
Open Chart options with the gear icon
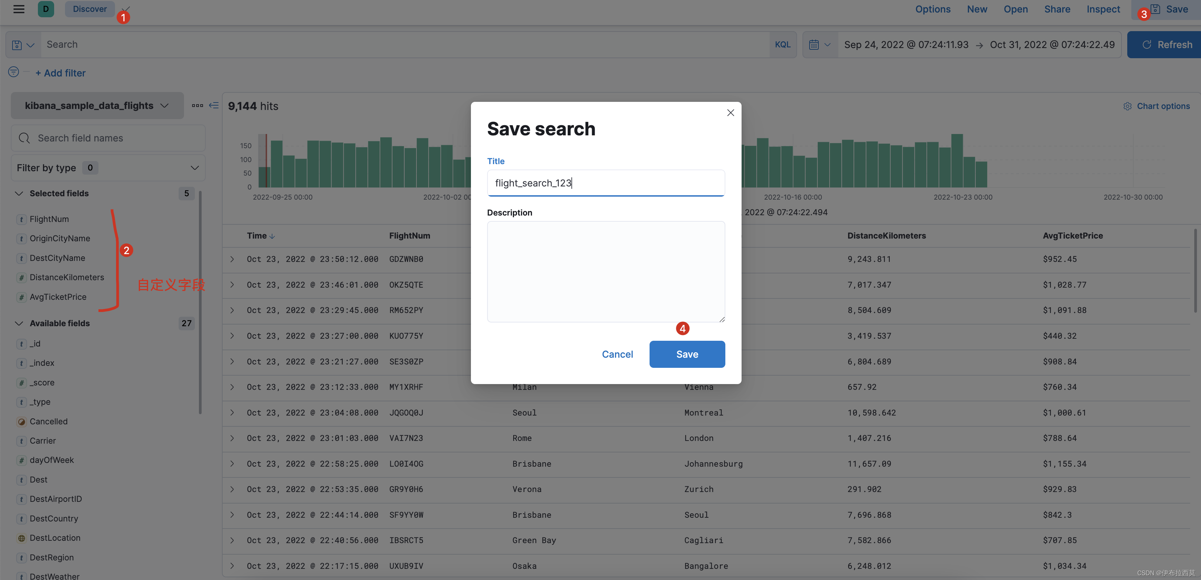point(1128,106)
